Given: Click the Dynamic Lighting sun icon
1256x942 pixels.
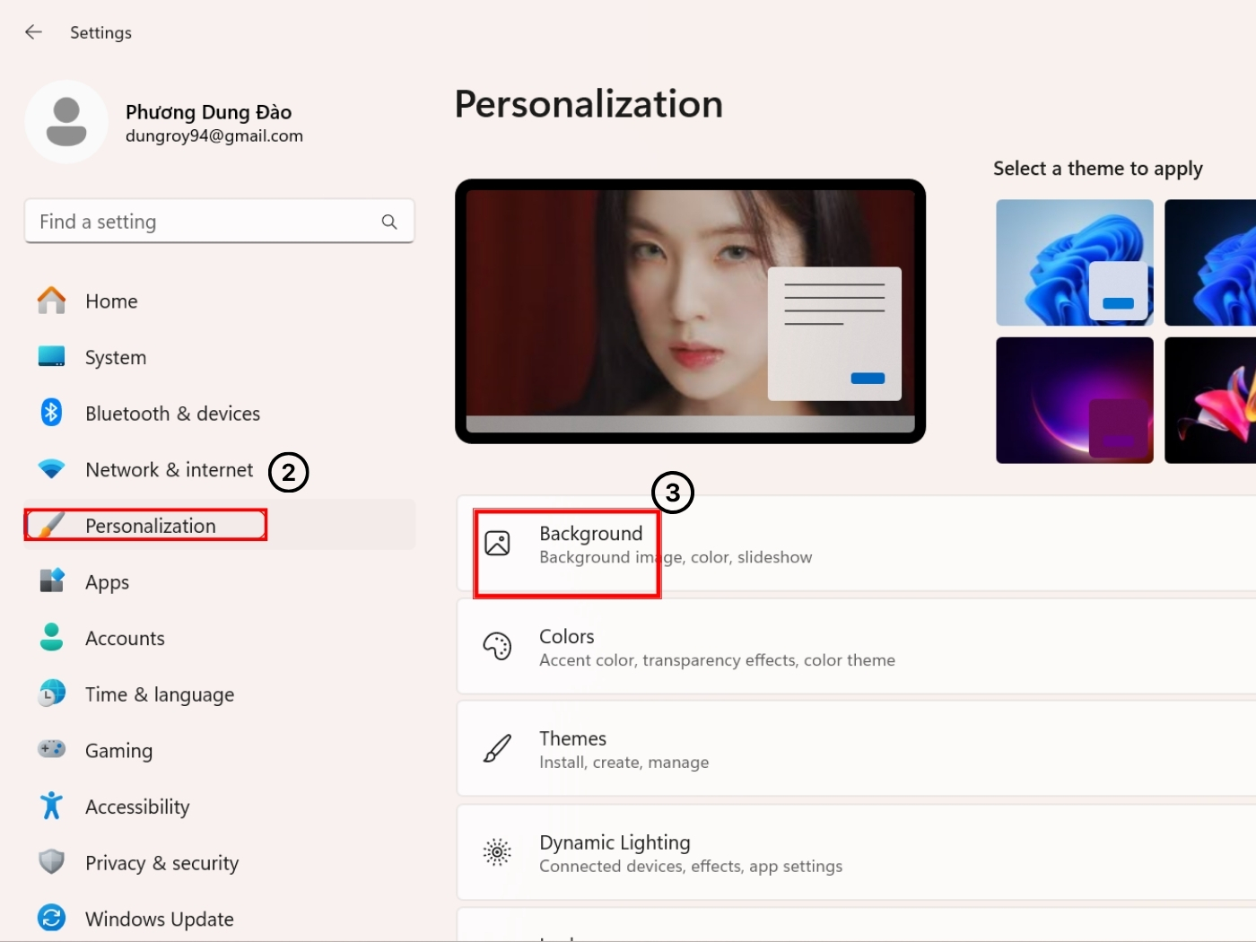Looking at the screenshot, I should [x=497, y=852].
